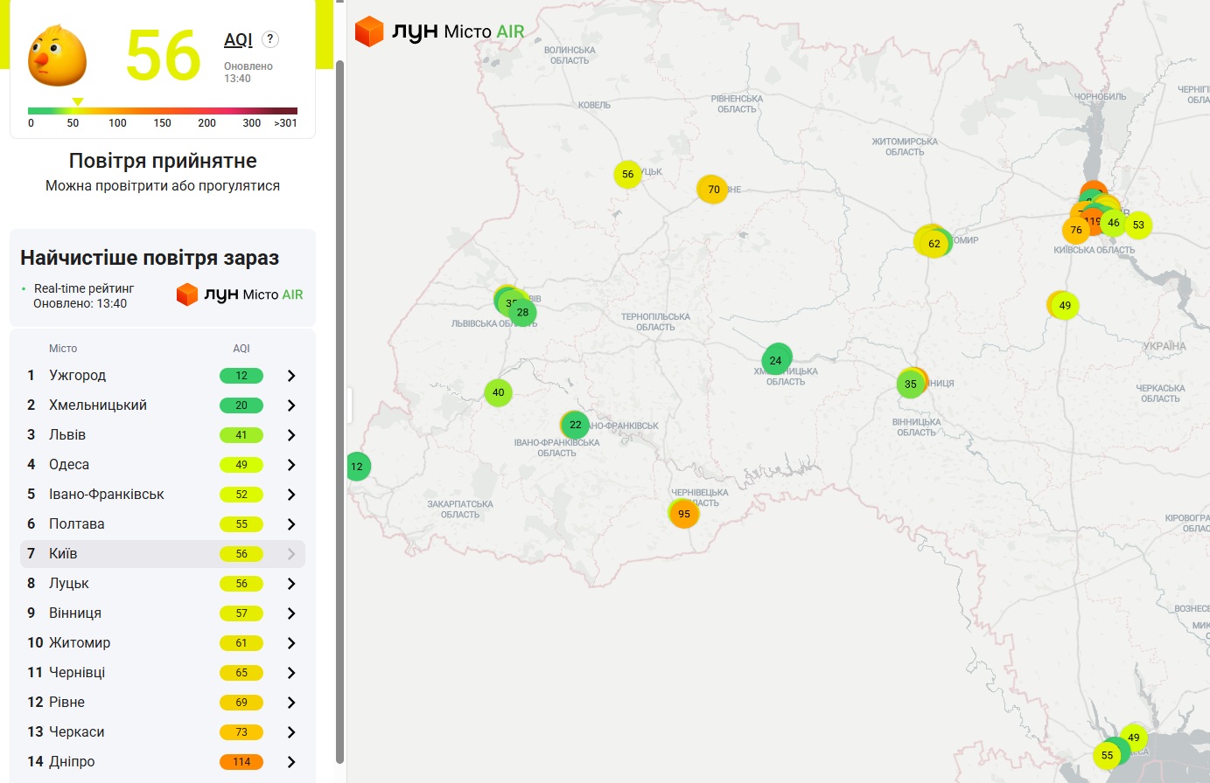Select Львів in the city ranking list
1210x783 pixels.
pos(67,435)
